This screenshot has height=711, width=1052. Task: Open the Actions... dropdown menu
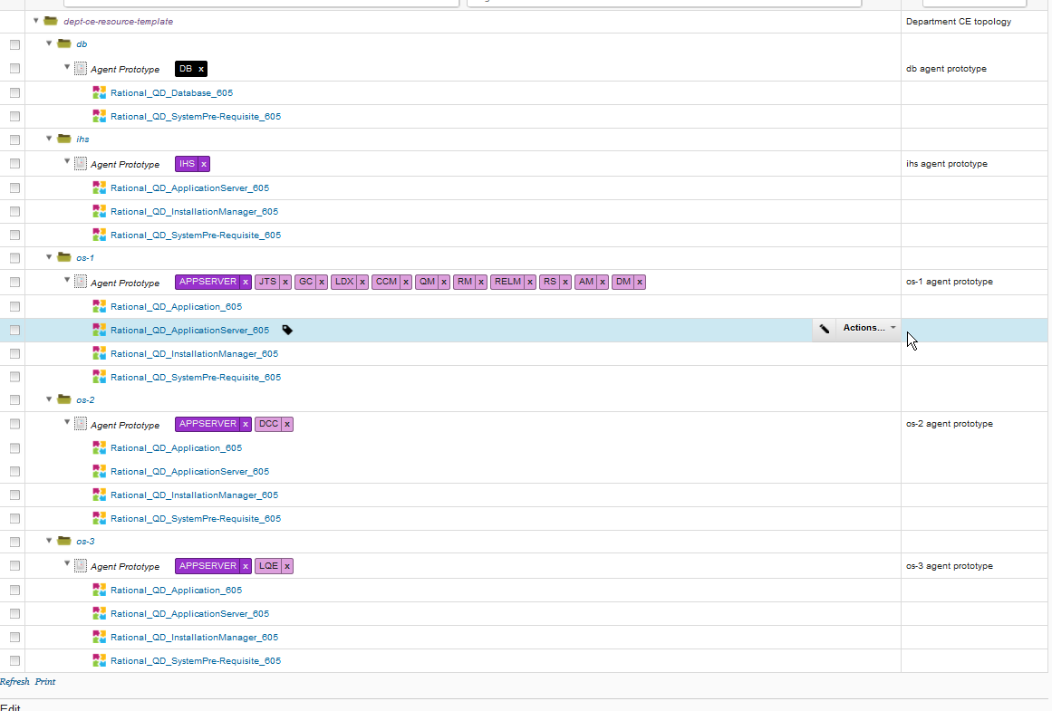click(x=869, y=329)
